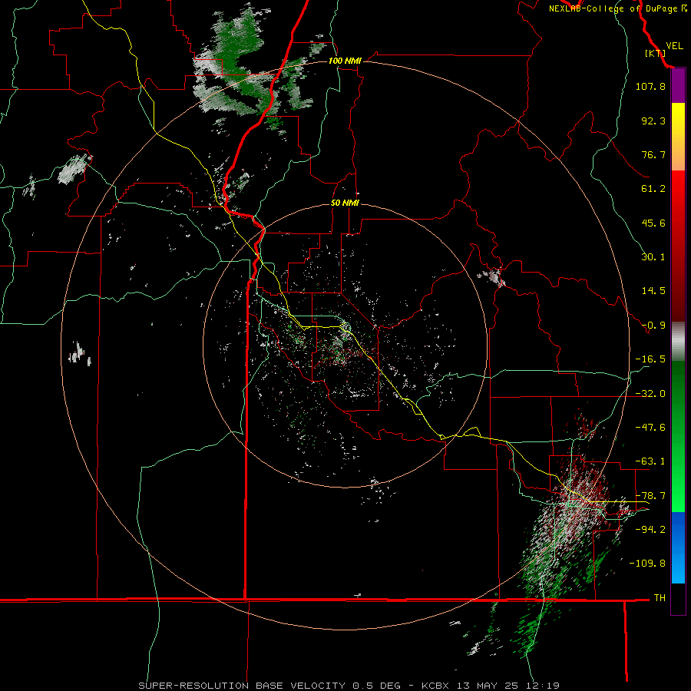Select the -109.8 velocity scale value
Viewport: 691px width, 691px height.
coord(647,564)
